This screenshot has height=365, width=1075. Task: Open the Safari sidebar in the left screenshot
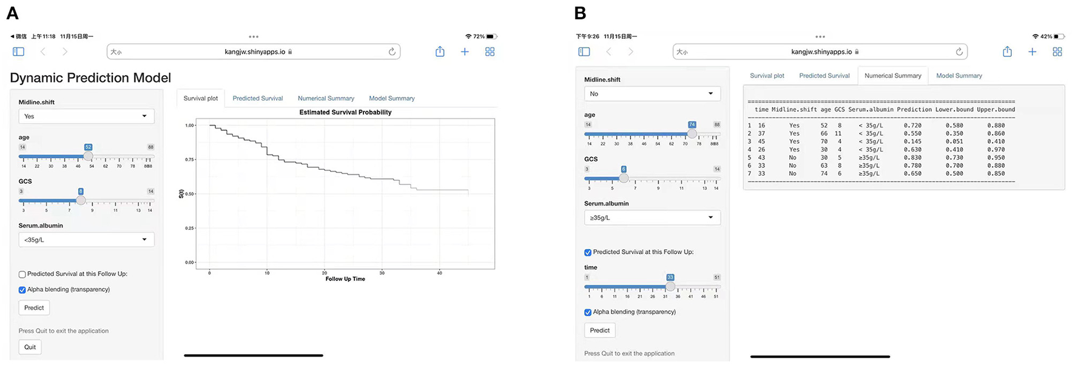tap(18, 52)
